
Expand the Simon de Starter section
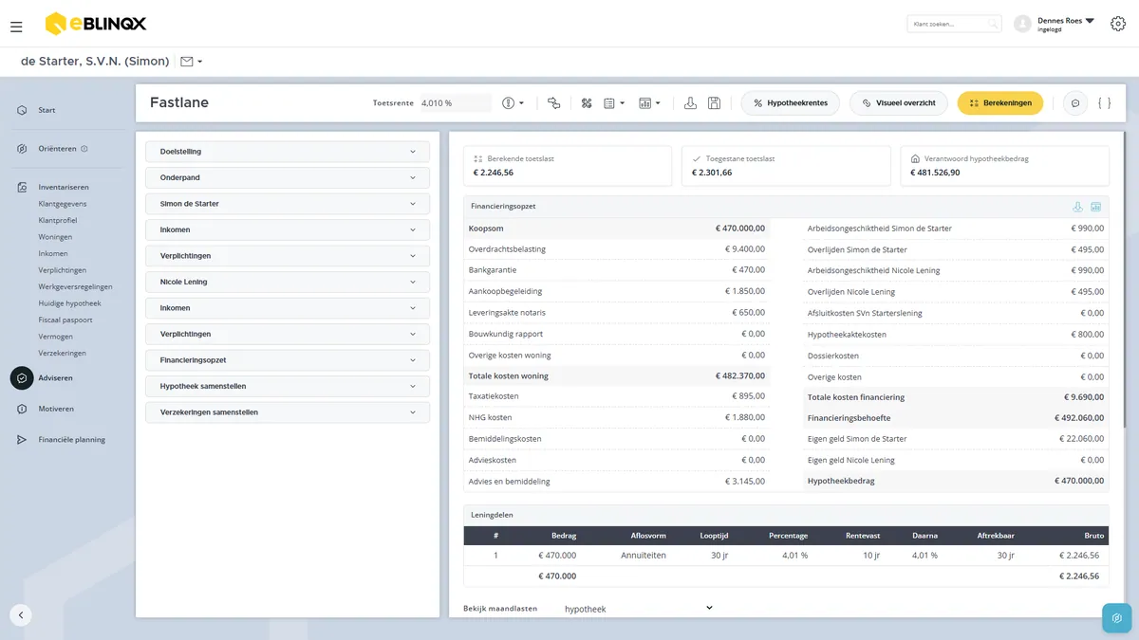pos(288,204)
